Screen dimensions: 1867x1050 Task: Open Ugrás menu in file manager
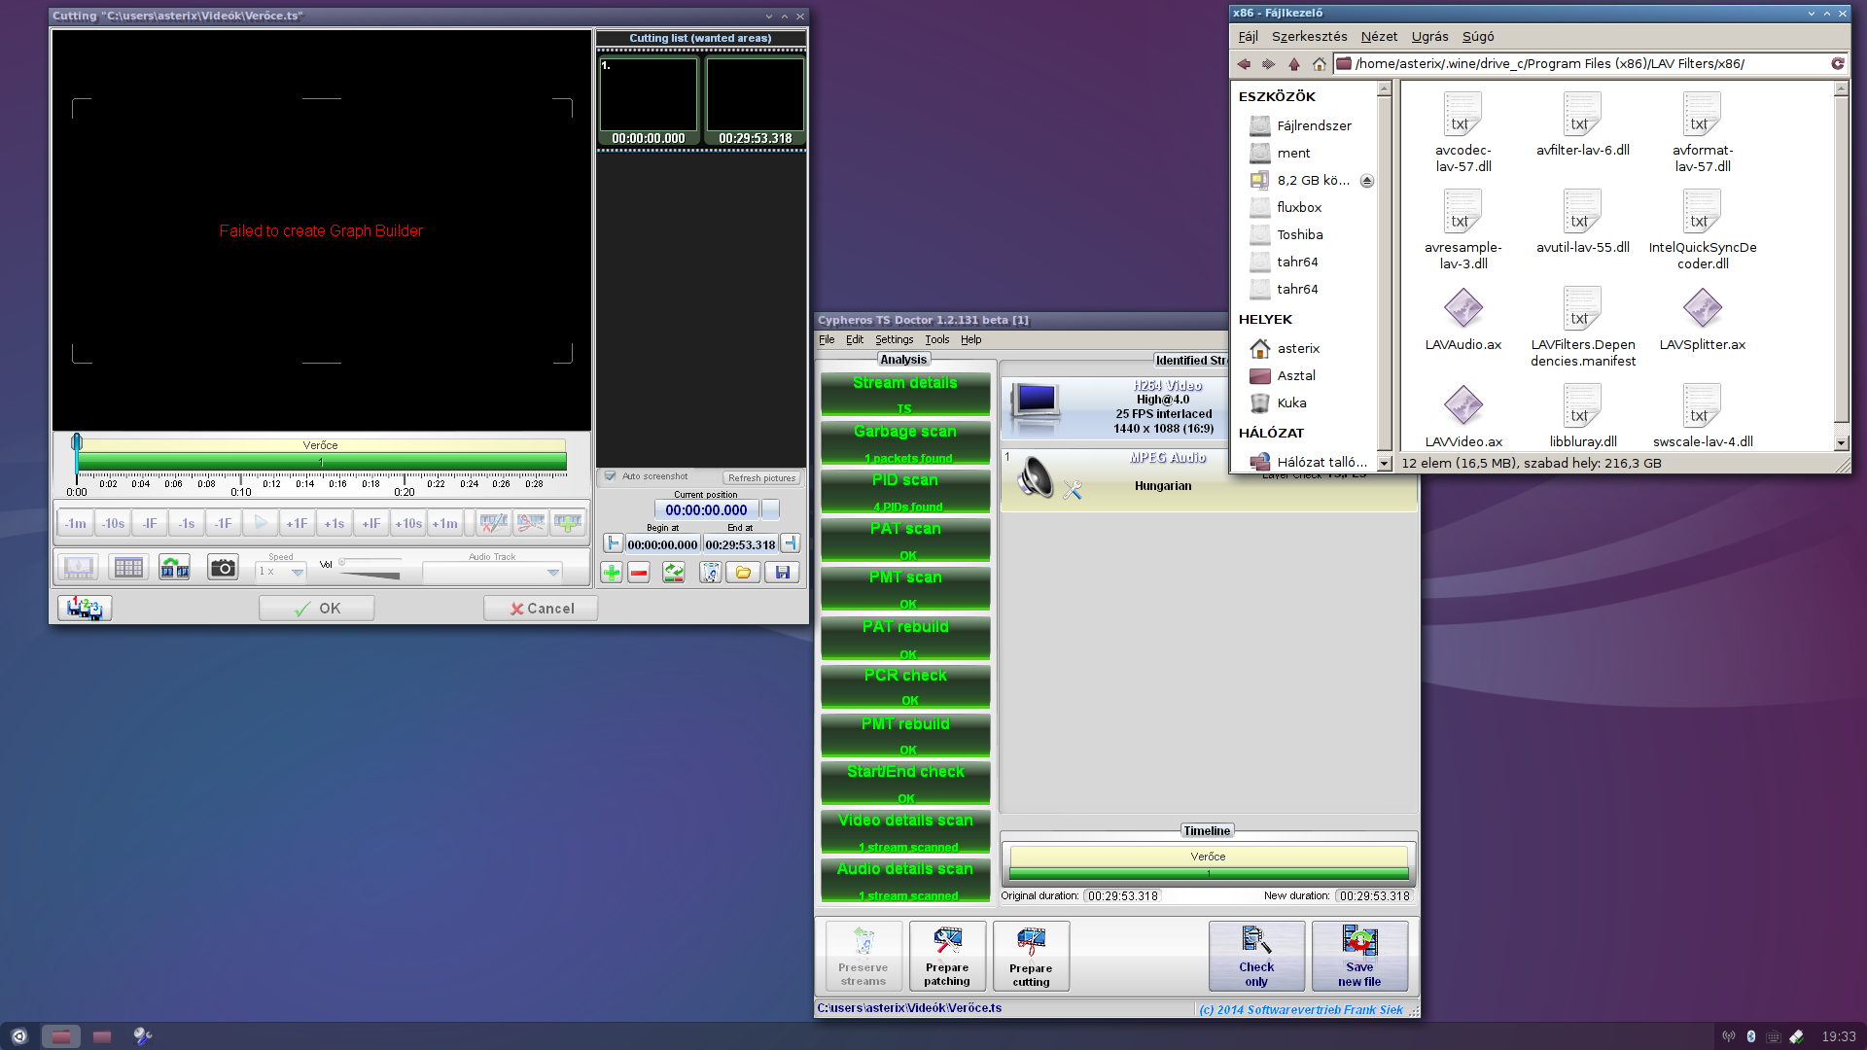pos(1429,37)
